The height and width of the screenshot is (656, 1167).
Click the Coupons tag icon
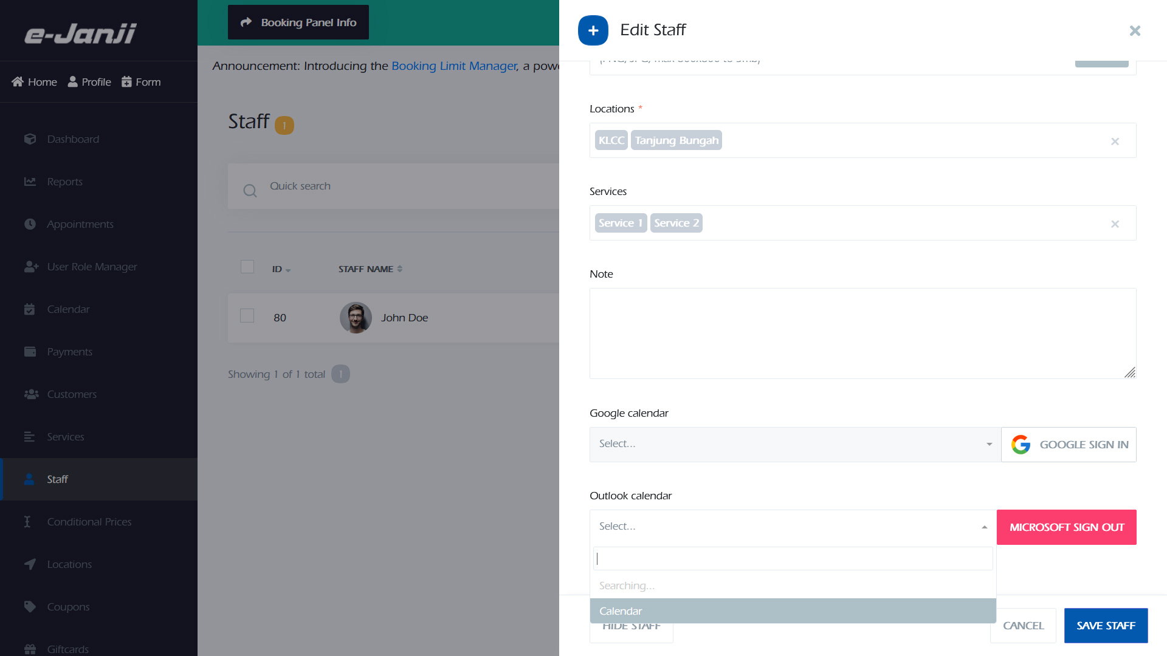point(30,607)
